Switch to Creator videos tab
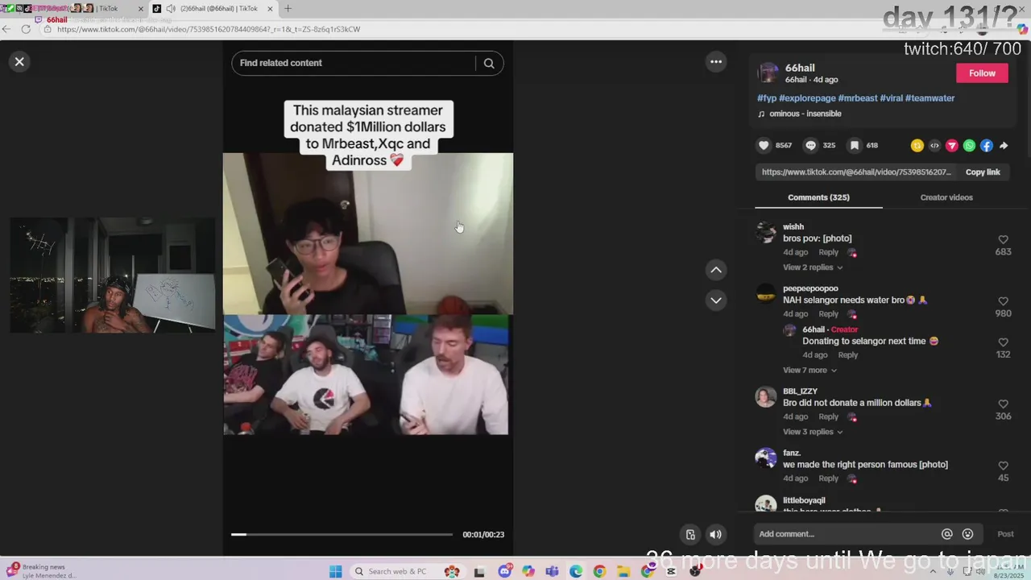 [946, 197]
